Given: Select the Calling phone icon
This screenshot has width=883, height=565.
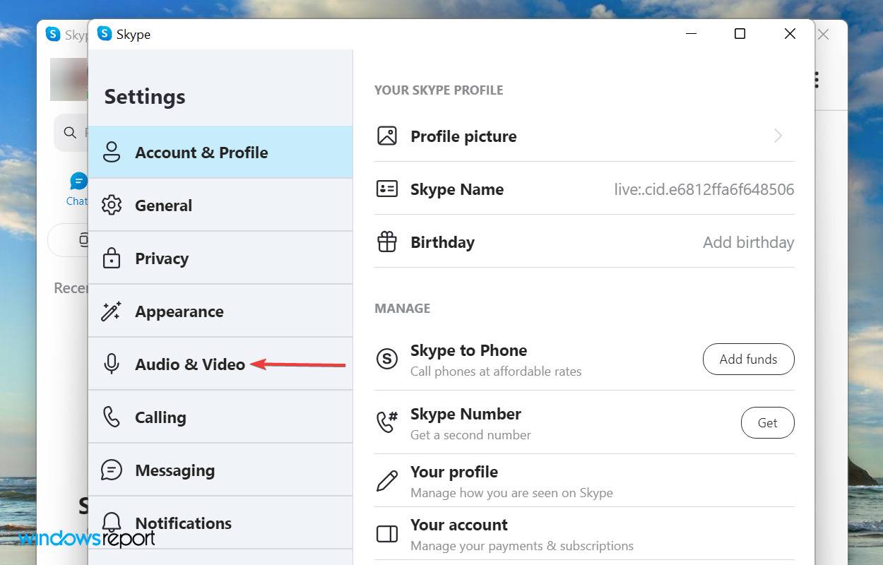Looking at the screenshot, I should 112,417.
